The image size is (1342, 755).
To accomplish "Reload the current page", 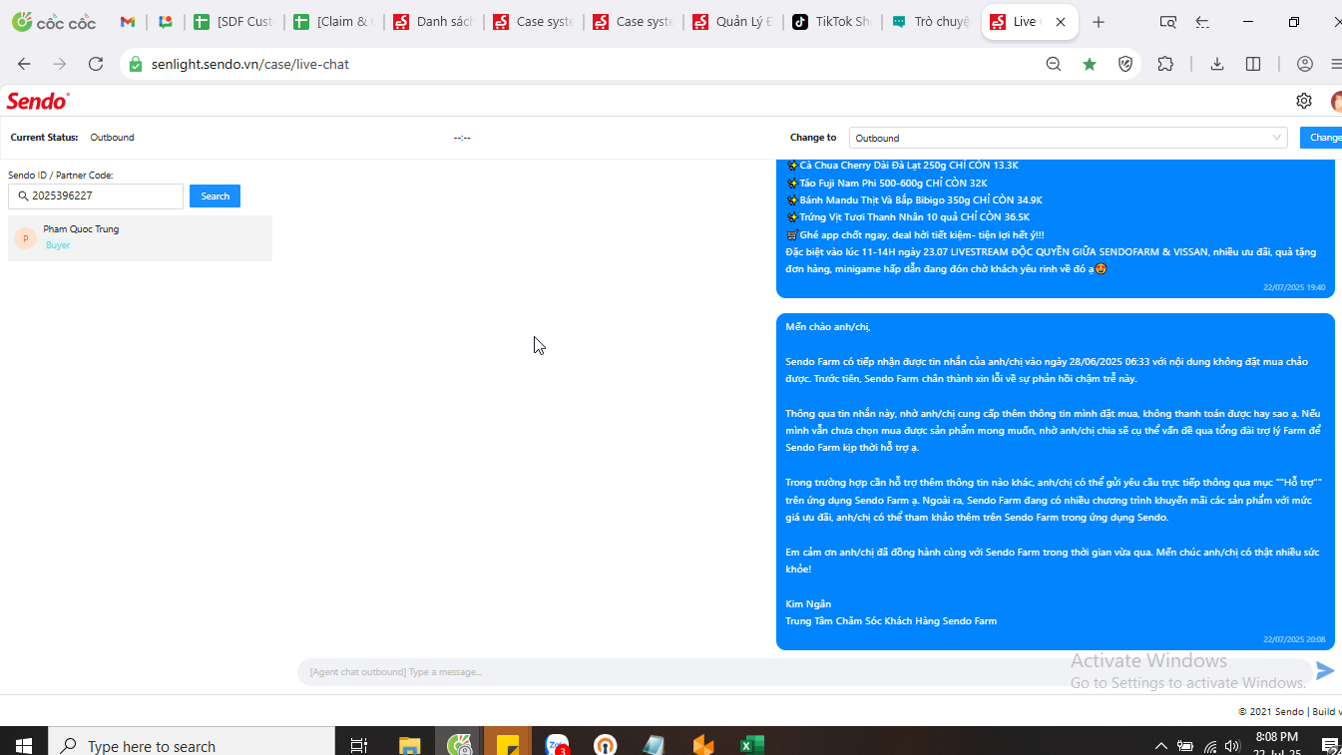I will point(96,64).
